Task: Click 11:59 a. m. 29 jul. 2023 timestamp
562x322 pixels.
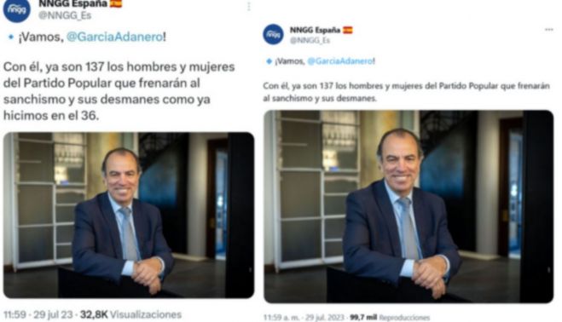Action: pyautogui.click(x=304, y=318)
